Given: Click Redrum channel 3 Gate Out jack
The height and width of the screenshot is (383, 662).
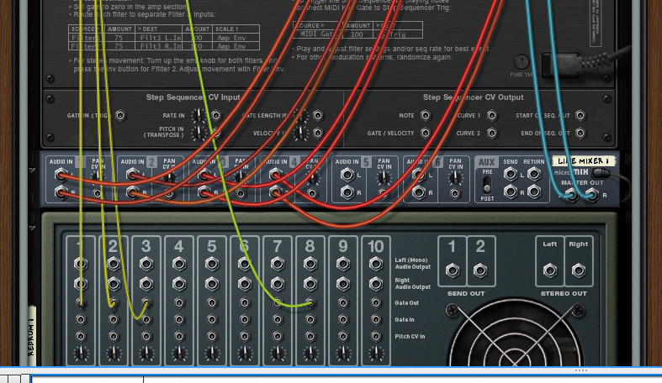Looking at the screenshot, I should (146, 302).
